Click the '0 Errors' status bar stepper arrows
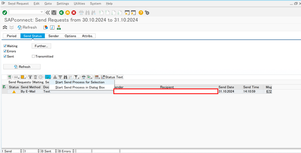Viewport: 301px width, 153px height. tap(73, 151)
